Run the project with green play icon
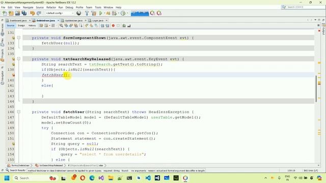Viewport: 326px width, 183px height. coord(101,13)
